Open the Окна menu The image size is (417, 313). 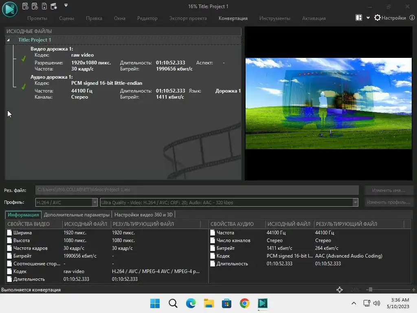[120, 18]
